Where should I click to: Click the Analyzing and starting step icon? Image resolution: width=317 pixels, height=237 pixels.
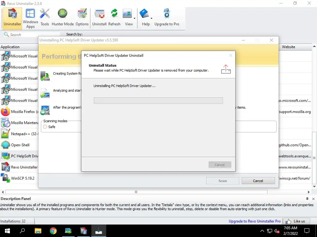pyautogui.click(x=45, y=93)
